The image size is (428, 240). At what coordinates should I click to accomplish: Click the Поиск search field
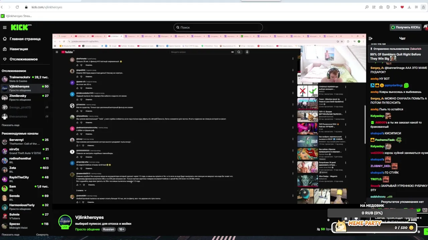[218, 27]
